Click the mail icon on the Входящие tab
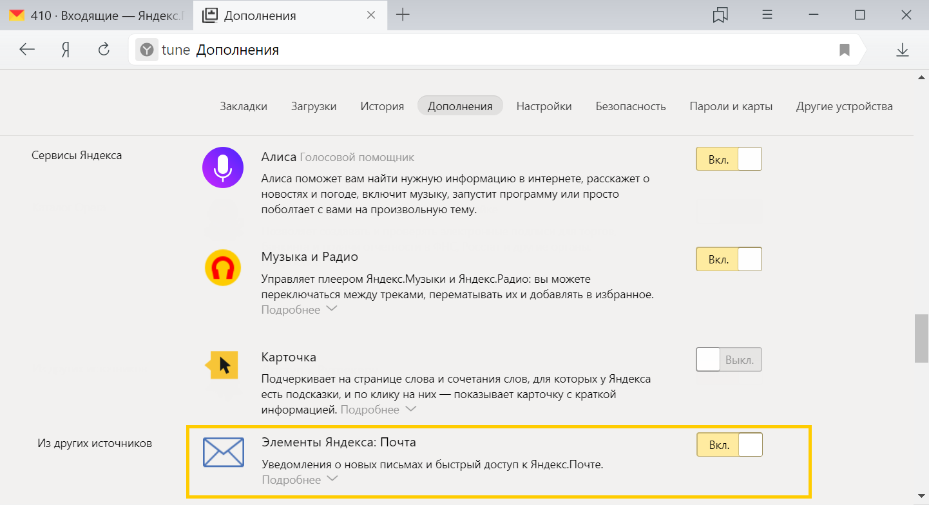This screenshot has width=929, height=505. [17, 15]
